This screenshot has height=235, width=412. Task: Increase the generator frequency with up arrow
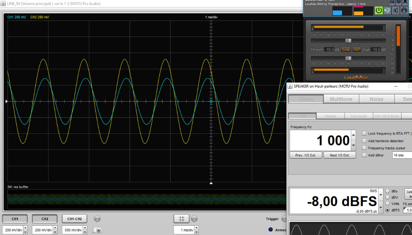pyautogui.click(x=353, y=135)
